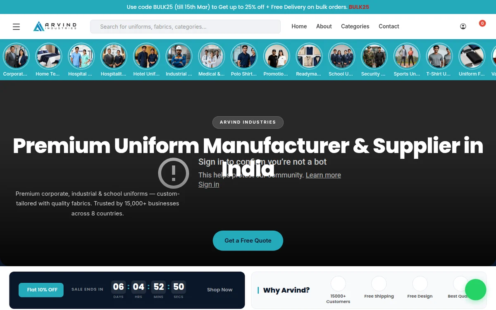496x310 pixels.
Task: Click the Why Arvind? heading
Action: pos(286,290)
